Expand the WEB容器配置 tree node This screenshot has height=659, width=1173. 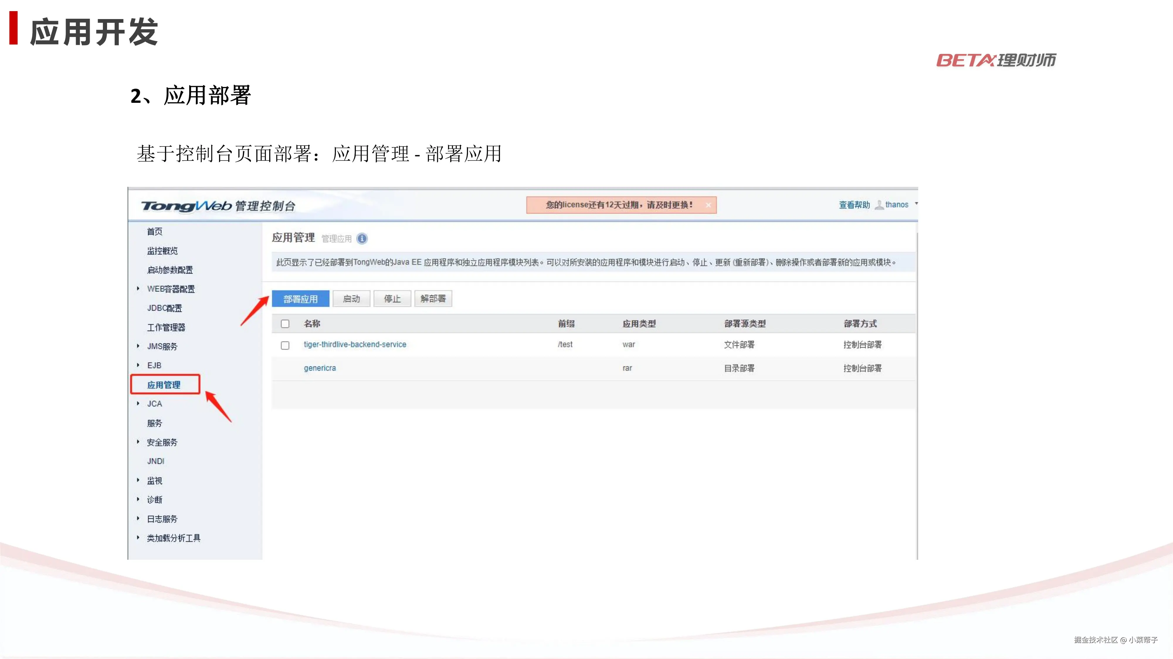[138, 288]
